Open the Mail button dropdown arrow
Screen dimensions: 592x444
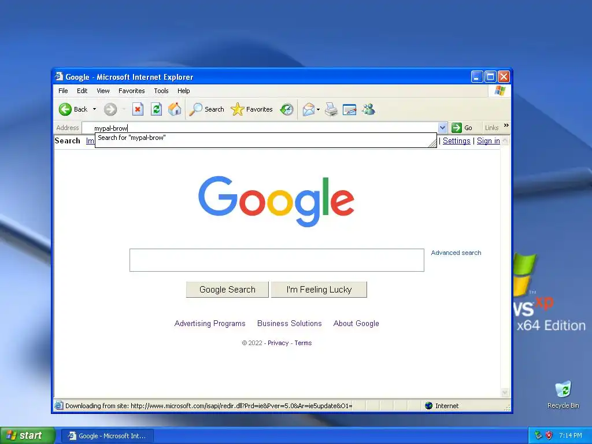tap(318, 109)
